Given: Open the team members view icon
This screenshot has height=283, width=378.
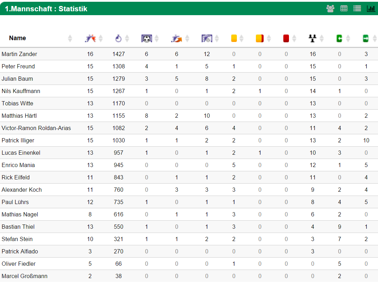Looking at the screenshot, I should 330,9.
